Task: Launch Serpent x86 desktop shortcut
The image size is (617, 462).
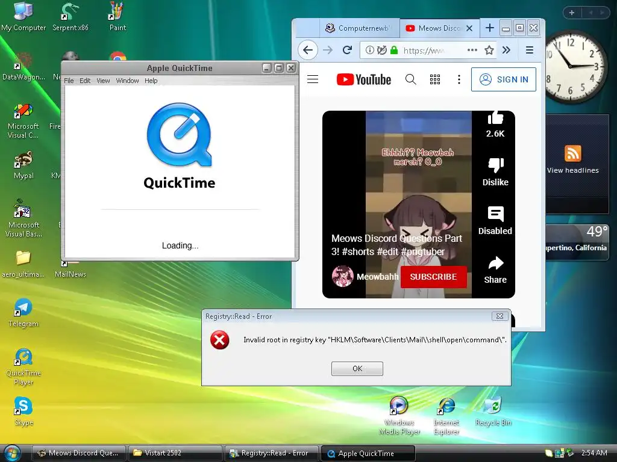Action: (x=70, y=16)
